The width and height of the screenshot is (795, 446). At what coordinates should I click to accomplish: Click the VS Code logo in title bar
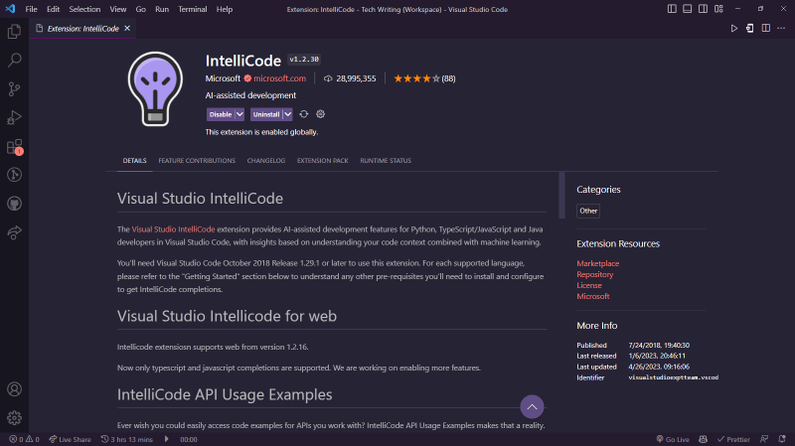[10, 9]
